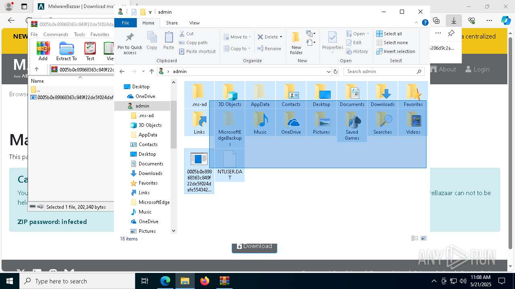Open Quick Access Toolbar customize dropdown
This screenshot has width=515, height=289.
[150, 12]
